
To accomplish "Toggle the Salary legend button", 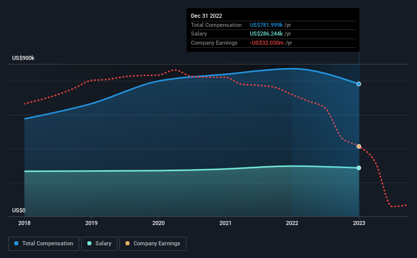I will pyautogui.click(x=99, y=244).
